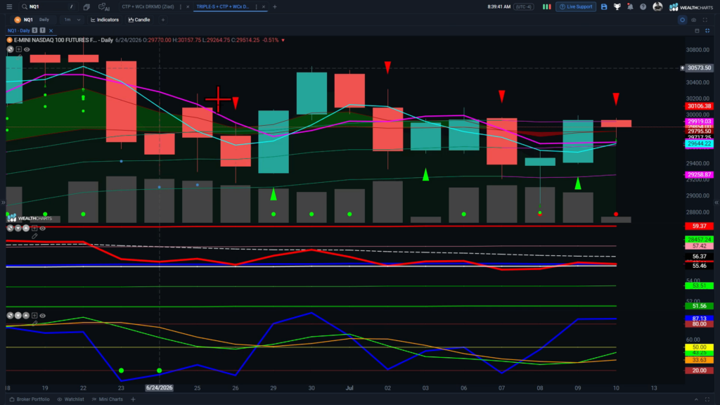Open Live Support
This screenshot has height=405, width=720.
coord(576,7)
